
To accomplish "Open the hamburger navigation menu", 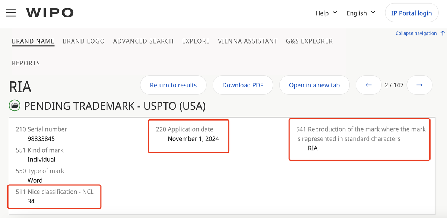I will tap(11, 13).
